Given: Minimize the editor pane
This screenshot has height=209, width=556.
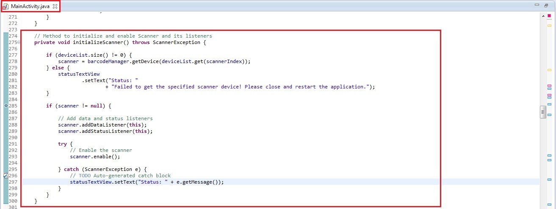Looking at the screenshot, I should tap(537, 5).
